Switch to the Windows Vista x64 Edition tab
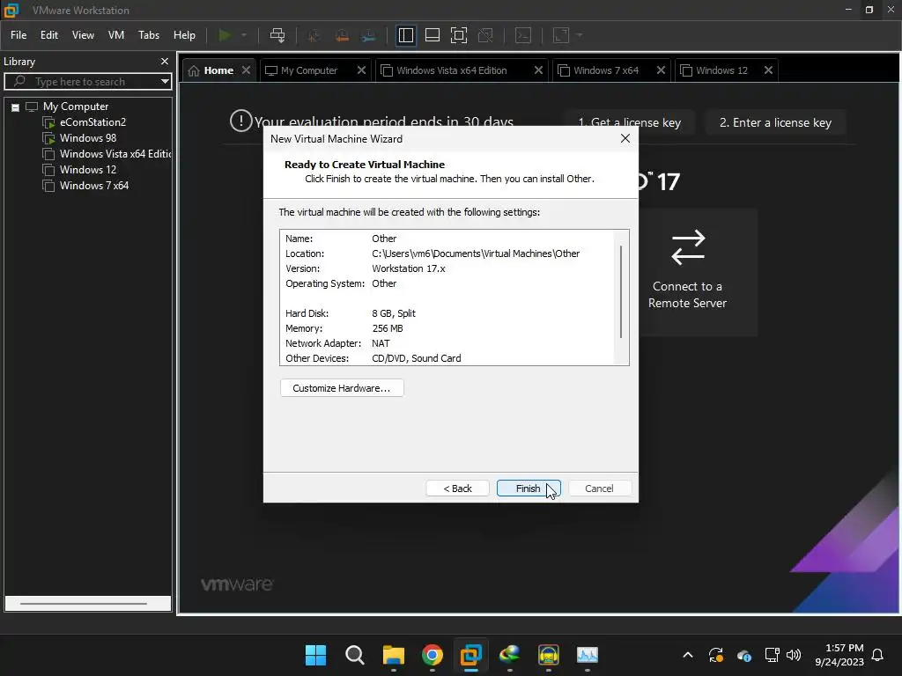 click(452, 70)
